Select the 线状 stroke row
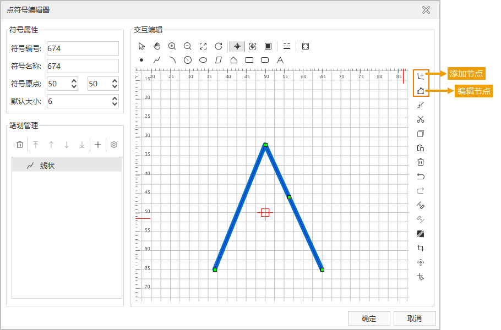Screen dimensions: 501x330 67,166
